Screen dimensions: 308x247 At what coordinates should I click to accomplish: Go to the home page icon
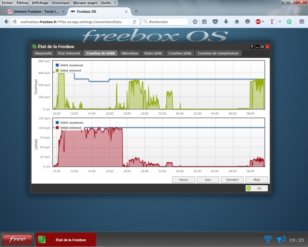click(x=237, y=22)
